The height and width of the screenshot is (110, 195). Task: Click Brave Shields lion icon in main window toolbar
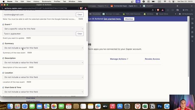[x=158, y=10]
